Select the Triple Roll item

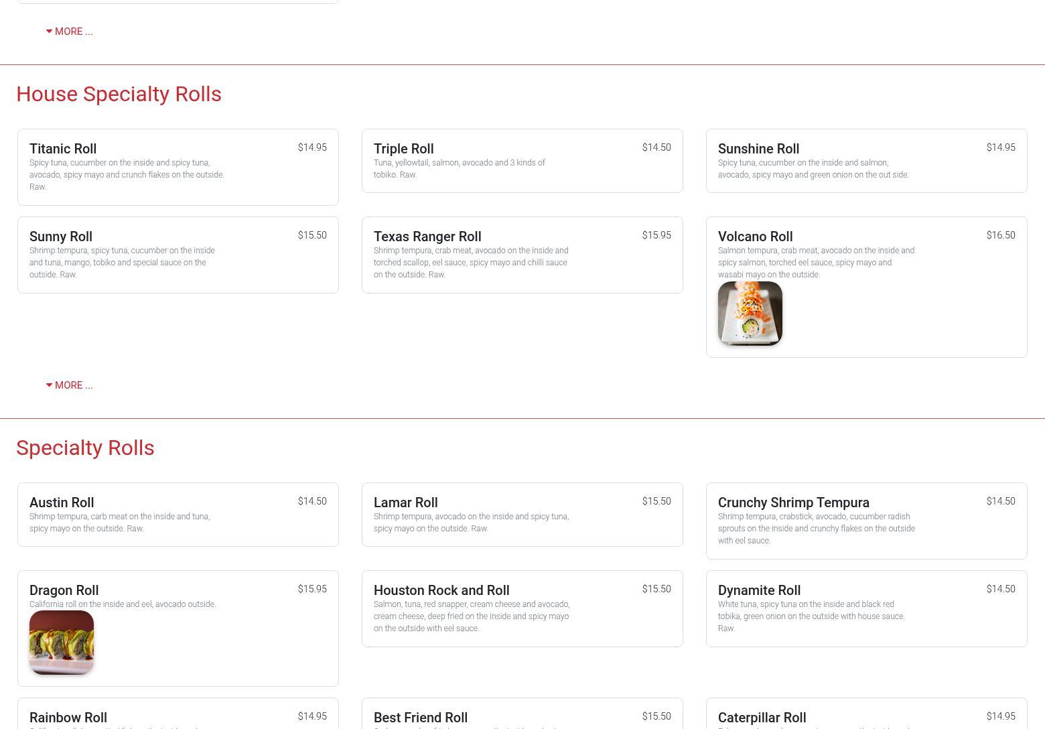522,161
